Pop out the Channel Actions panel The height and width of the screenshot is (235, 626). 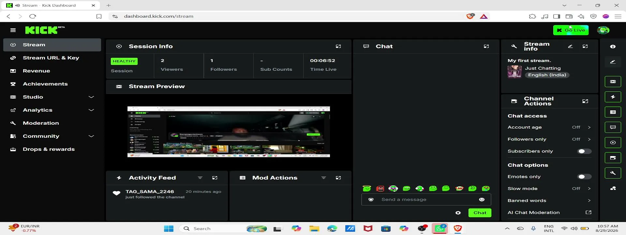pyautogui.click(x=585, y=101)
